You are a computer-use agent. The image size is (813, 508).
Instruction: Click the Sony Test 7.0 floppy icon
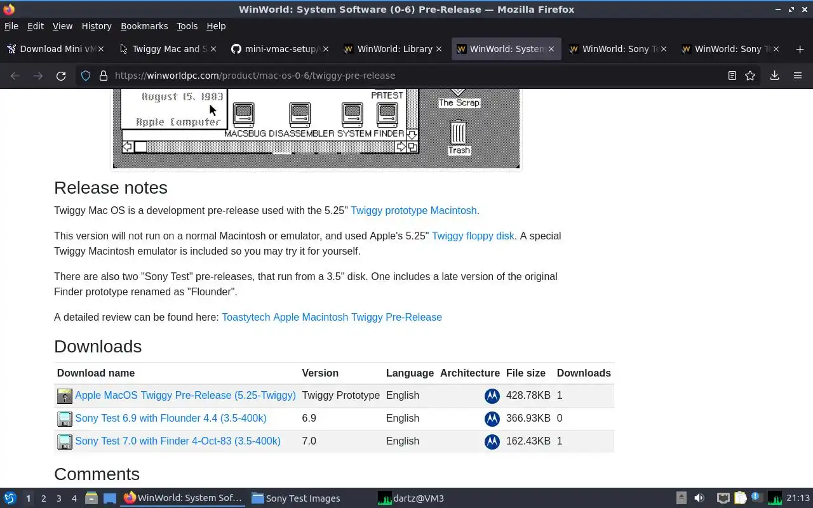point(65,441)
